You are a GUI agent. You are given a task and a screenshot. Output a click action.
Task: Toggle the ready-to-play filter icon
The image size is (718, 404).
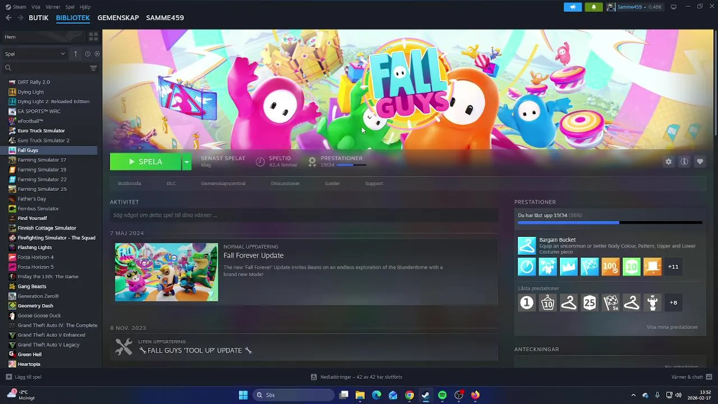coord(97,54)
